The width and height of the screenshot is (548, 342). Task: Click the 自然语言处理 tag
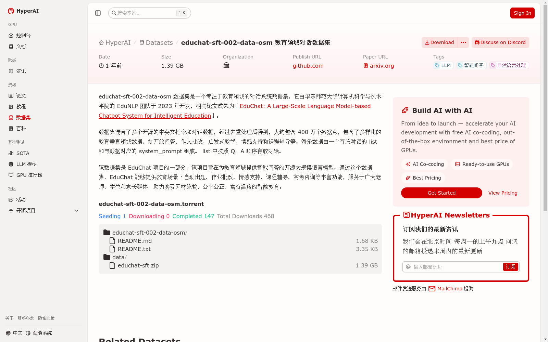click(x=509, y=65)
